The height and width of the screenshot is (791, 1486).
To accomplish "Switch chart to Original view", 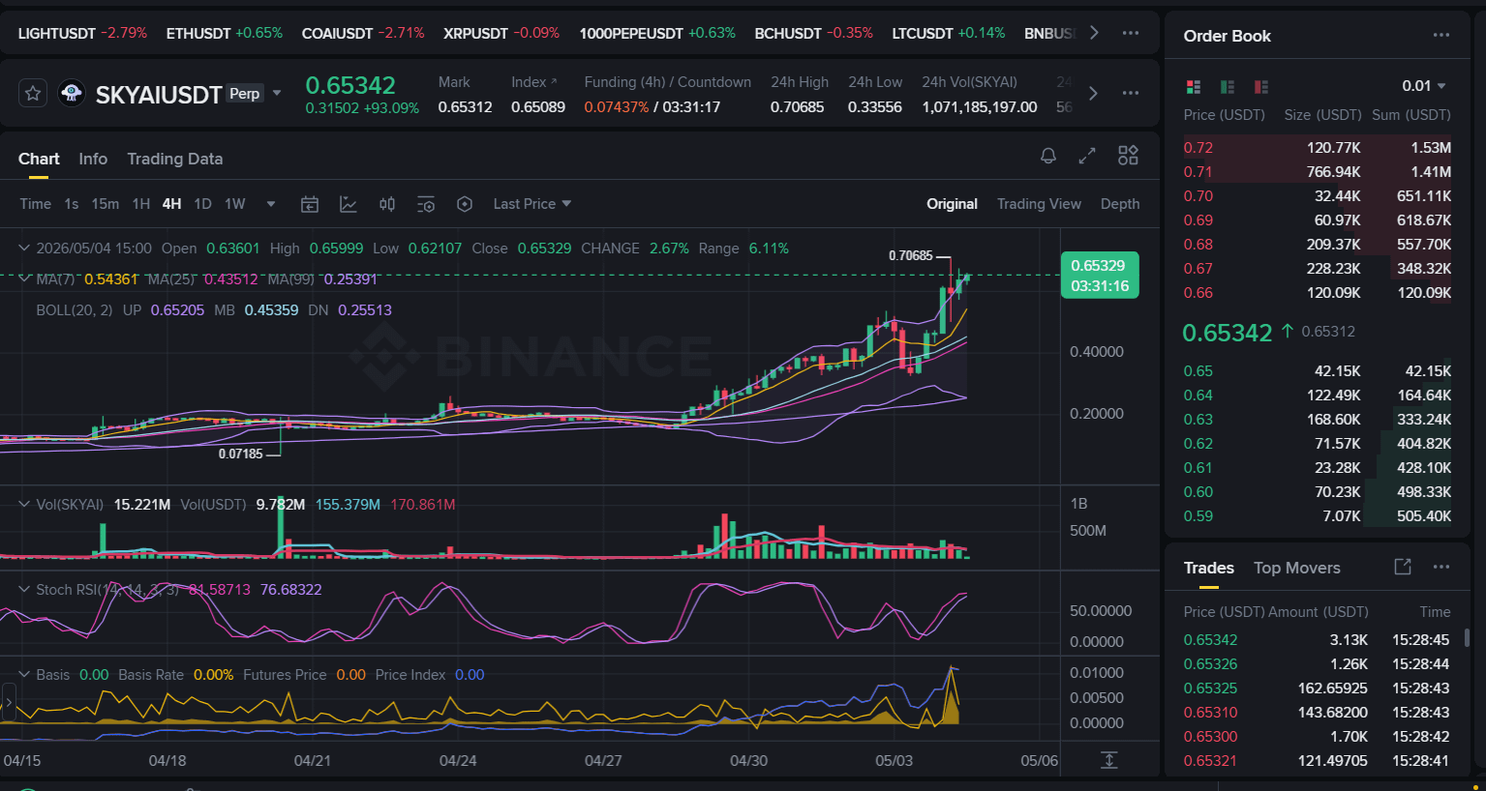I will (x=952, y=204).
